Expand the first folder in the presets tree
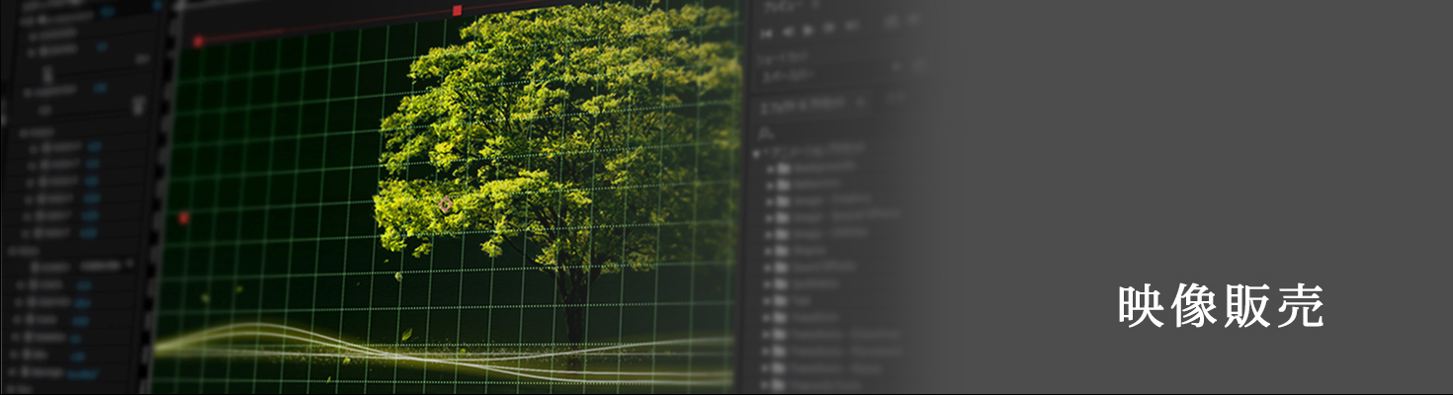The height and width of the screenshot is (395, 1453). (x=770, y=168)
